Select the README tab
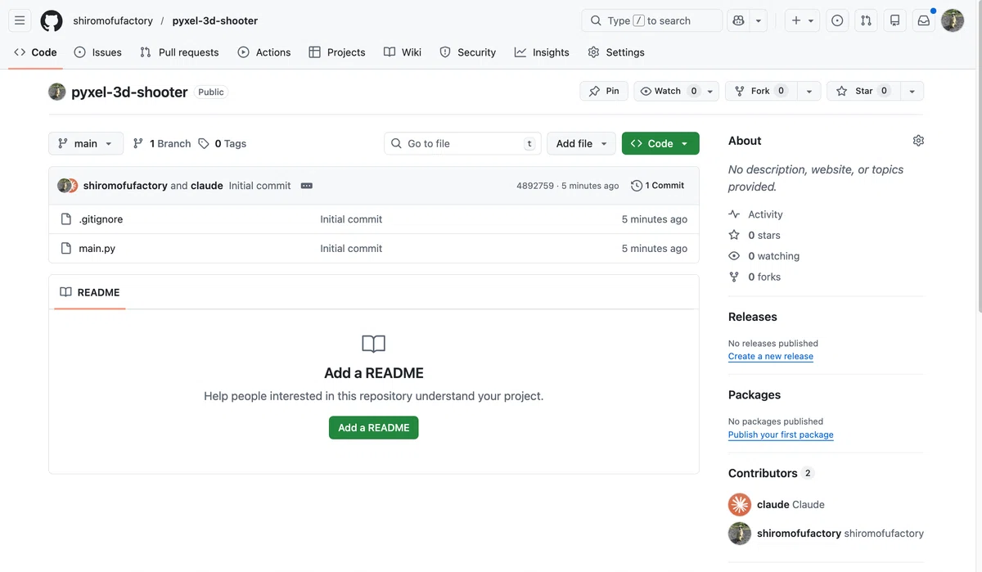The height and width of the screenshot is (572, 982). coord(90,292)
